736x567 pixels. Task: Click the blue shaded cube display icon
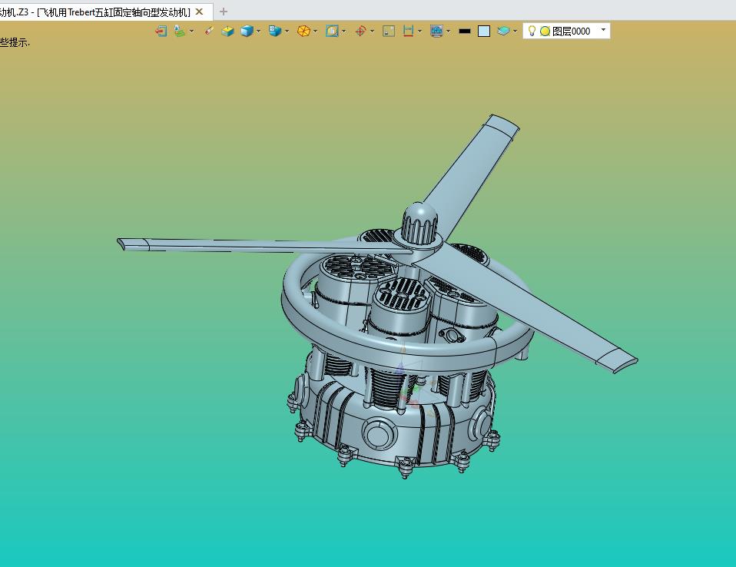click(247, 31)
